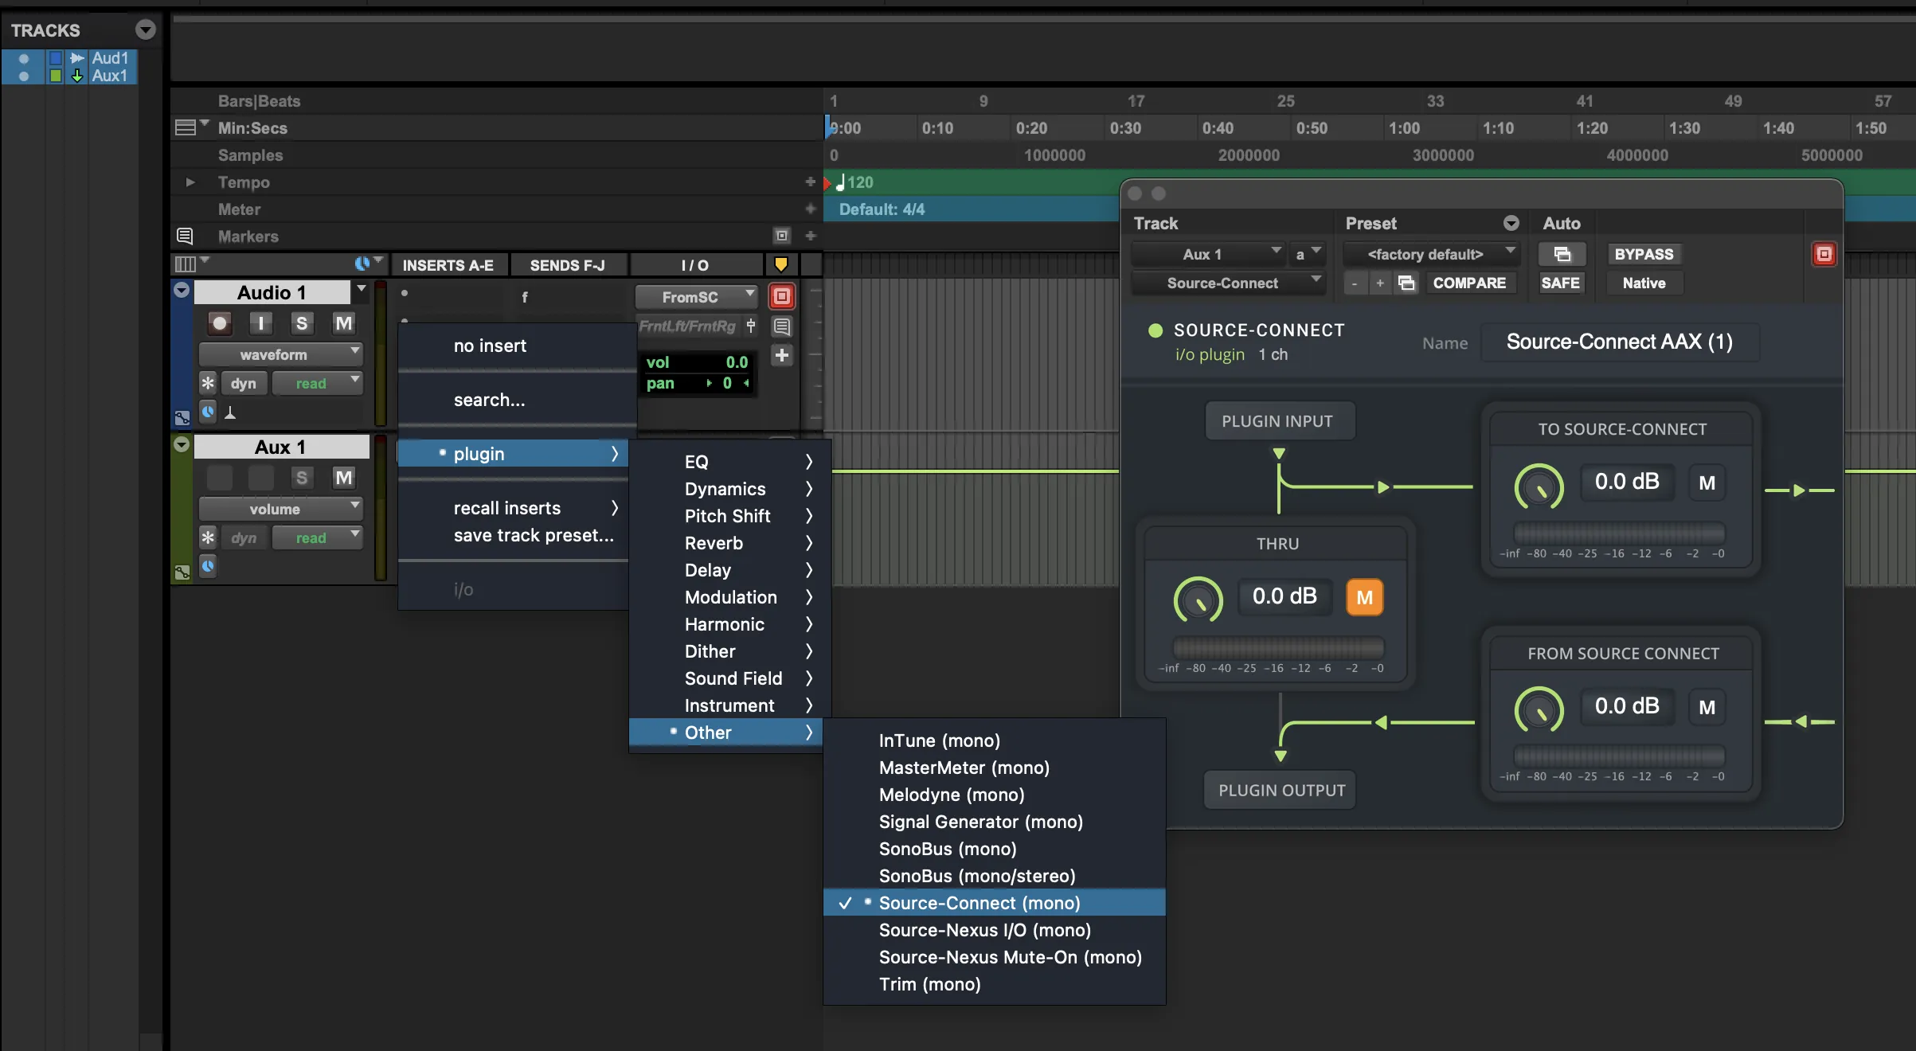Click the plugin Name field
Screen dimensions: 1916x1051
(1619, 342)
